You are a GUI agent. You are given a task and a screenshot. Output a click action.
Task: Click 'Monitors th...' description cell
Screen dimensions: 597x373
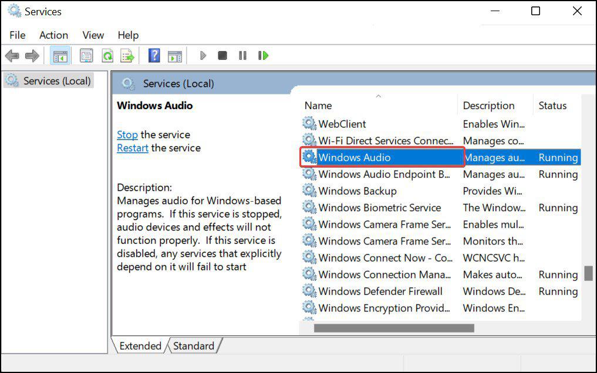point(493,241)
